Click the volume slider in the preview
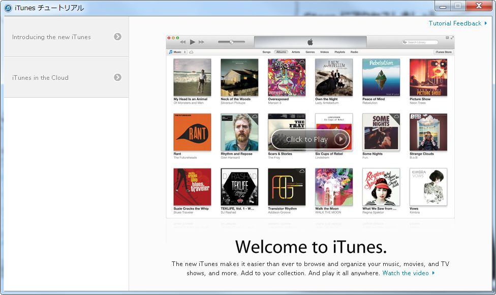This screenshot has width=496, height=295. pos(231,42)
